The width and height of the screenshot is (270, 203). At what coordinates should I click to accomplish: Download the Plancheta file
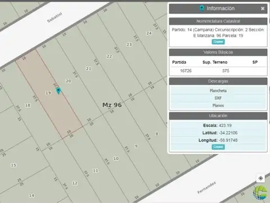pos(218,91)
